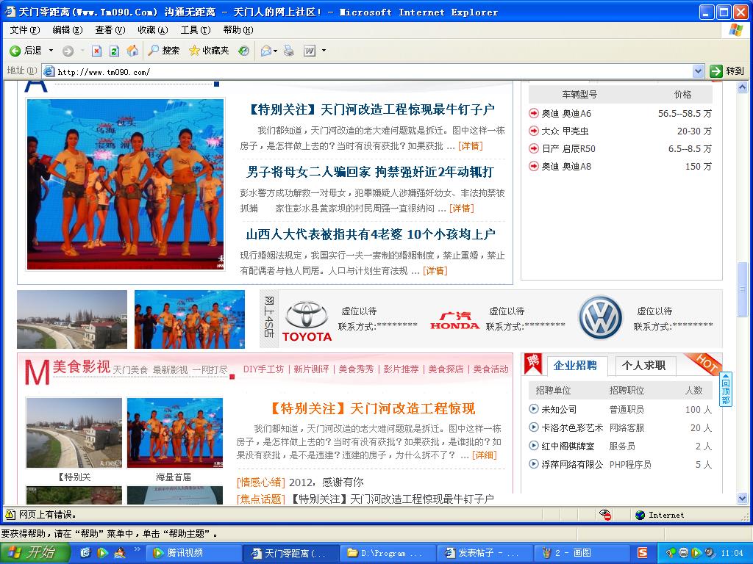
Task: Expand the Back button history dropdown arrow
Action: tap(51, 51)
